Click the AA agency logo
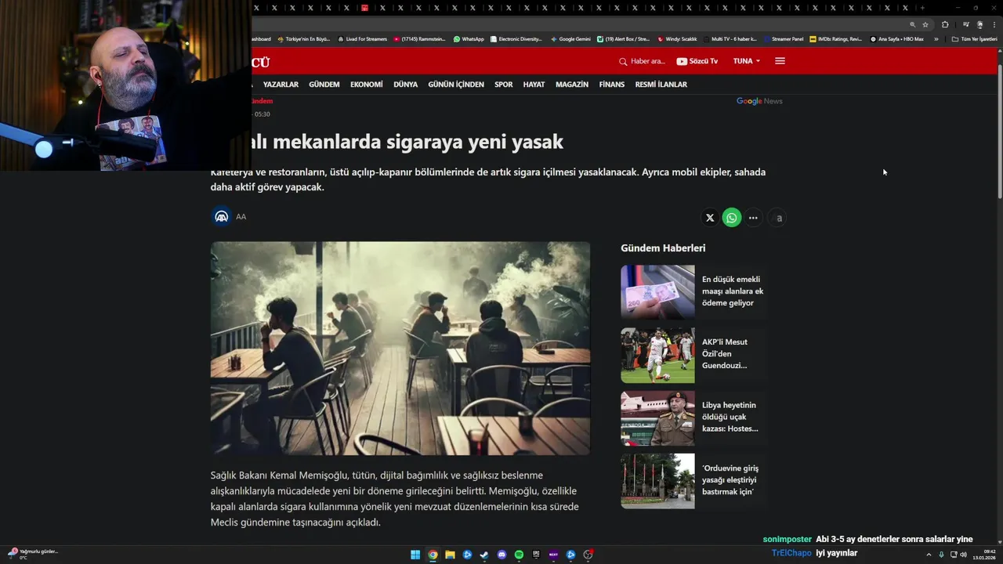Image resolution: width=1003 pixels, height=564 pixels. coord(222,216)
